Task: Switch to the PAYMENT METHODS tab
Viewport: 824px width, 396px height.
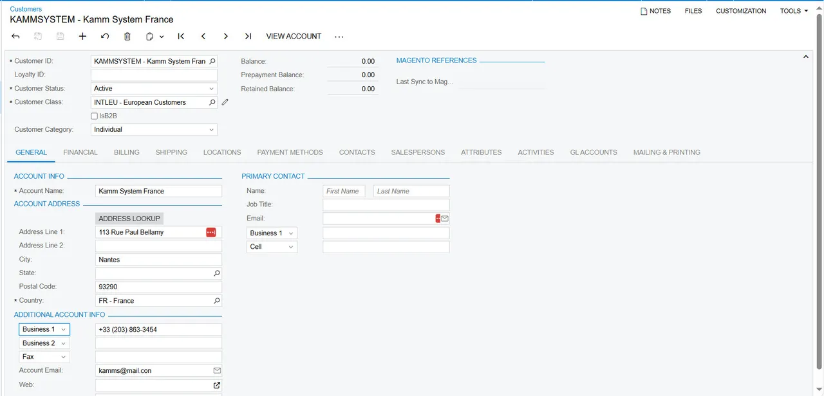Action: pos(290,152)
